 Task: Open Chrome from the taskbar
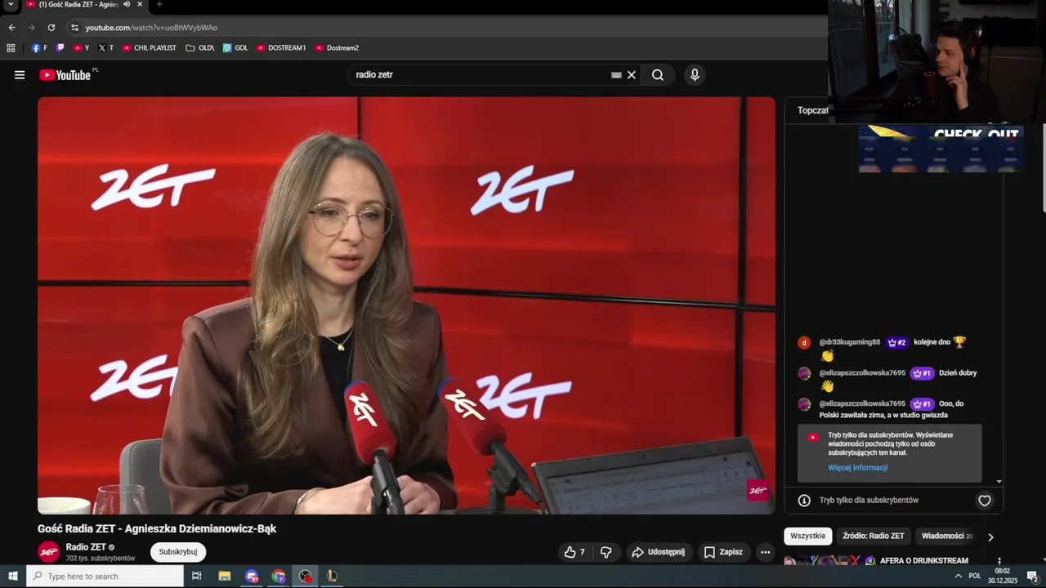pyautogui.click(x=279, y=576)
